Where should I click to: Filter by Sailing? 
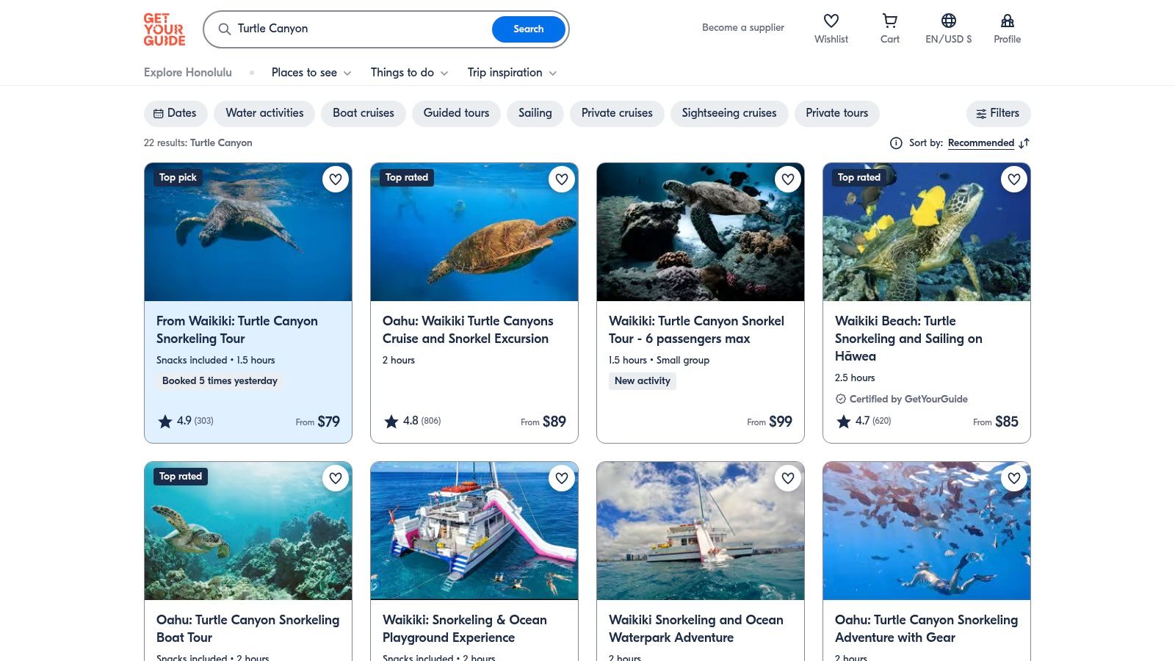[535, 113]
